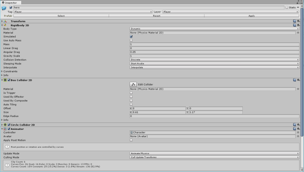Uncheck the Simulated checkbox
This screenshot has width=304, height=172.
[x=131, y=36]
